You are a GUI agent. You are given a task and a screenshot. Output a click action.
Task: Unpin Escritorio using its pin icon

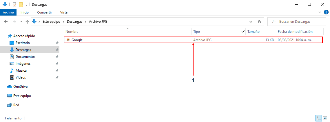click(57, 43)
